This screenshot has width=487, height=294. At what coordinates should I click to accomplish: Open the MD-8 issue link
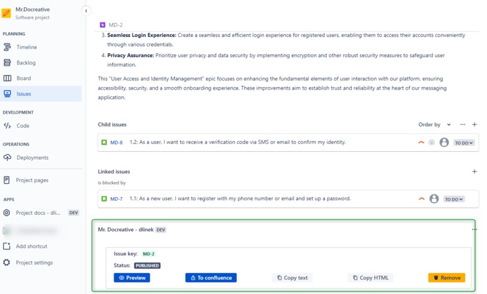[117, 143]
